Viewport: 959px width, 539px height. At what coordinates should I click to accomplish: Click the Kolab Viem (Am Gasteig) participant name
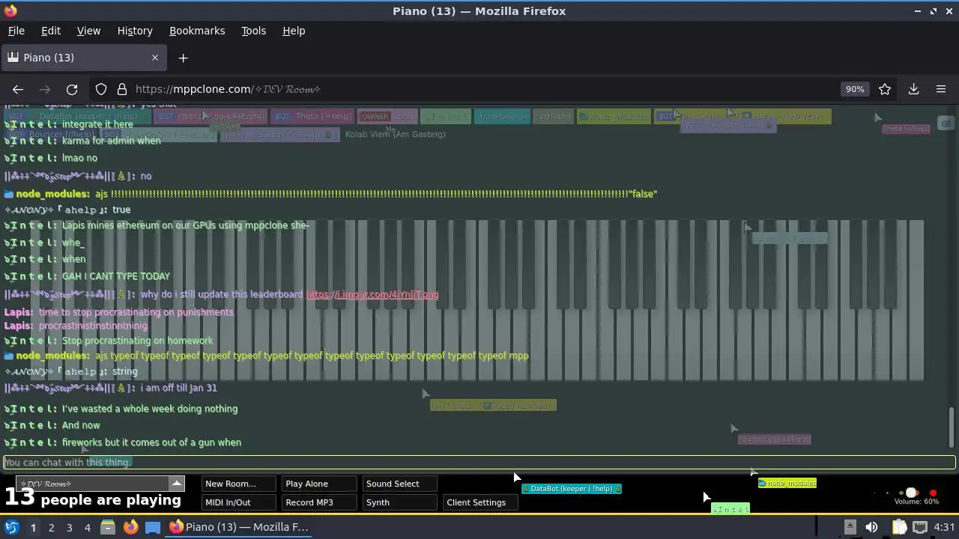[395, 134]
